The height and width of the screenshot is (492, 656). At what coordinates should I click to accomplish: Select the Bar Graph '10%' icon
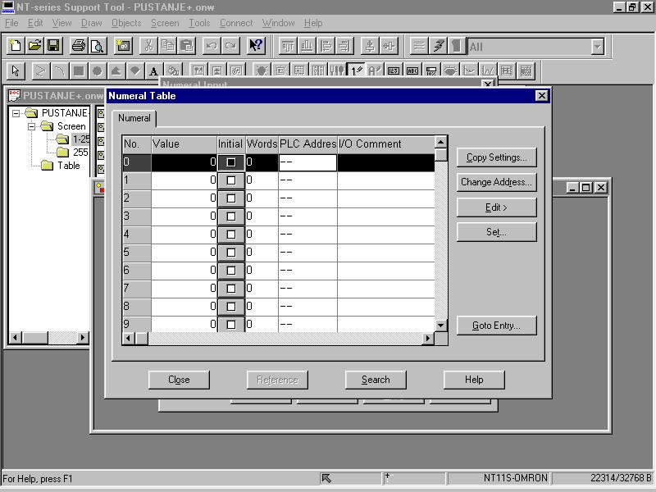coord(431,71)
